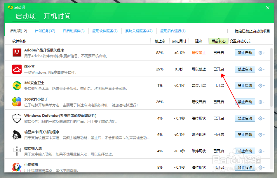Open gear settings for 360安全卫士 row
Viewport: 277px width, 178px height.
point(261,86)
